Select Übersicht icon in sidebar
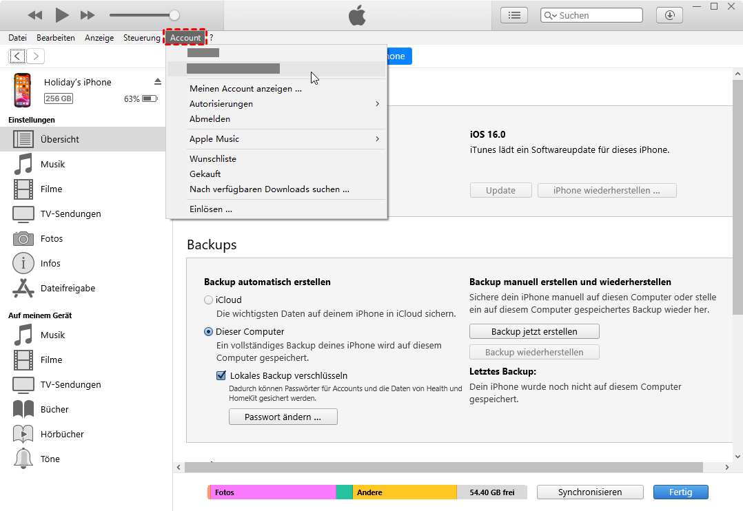 (23, 139)
